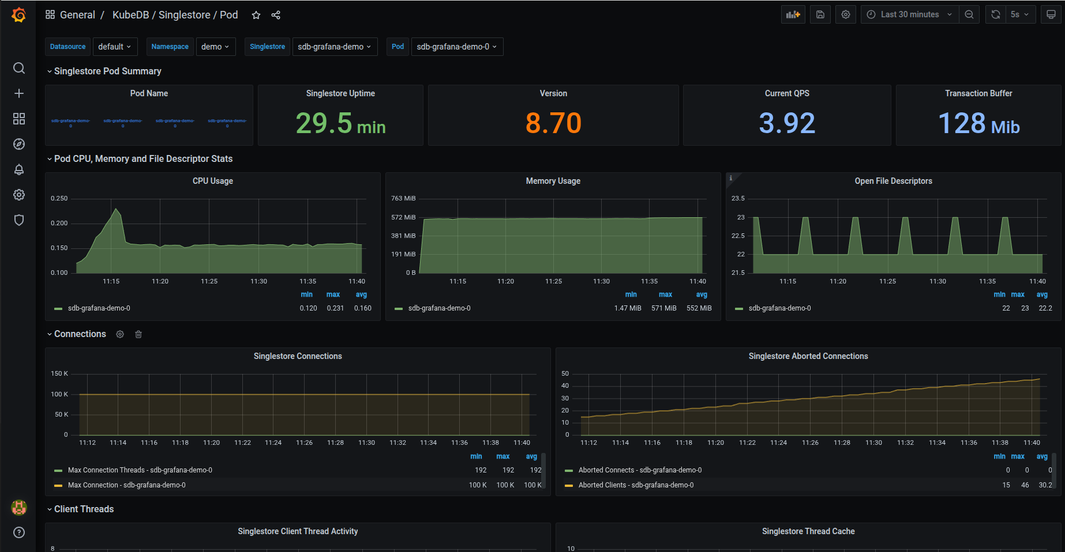Open Singlestore Thread Cache panel menu
1065x552 pixels.
808,531
